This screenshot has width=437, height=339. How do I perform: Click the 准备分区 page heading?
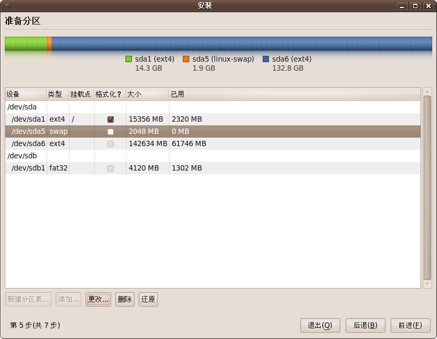pyautogui.click(x=22, y=21)
